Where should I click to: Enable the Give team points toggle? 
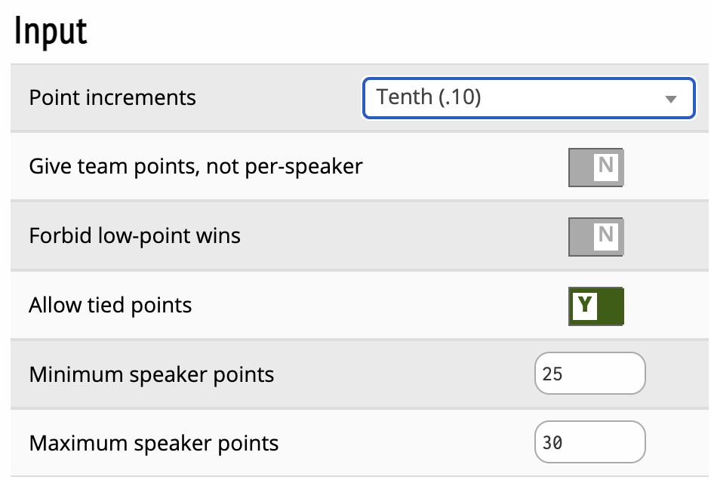coord(596,167)
